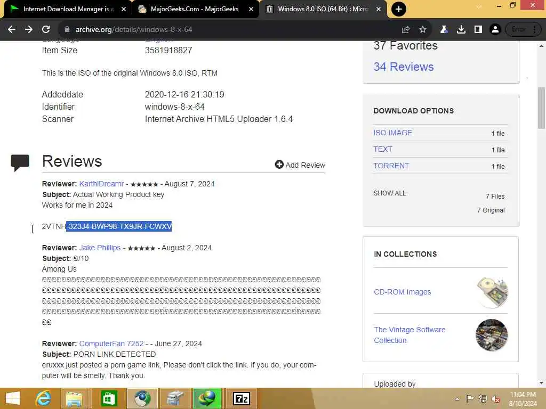This screenshot has height=409, width=546.
Task: Open Internet Download Manager taskbar icon
Action: 207,398
